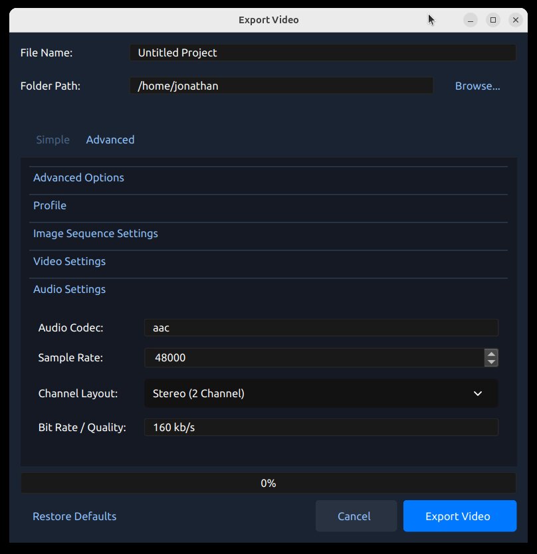This screenshot has height=554, width=537.
Task: Click the export progress bar
Action: (x=268, y=483)
